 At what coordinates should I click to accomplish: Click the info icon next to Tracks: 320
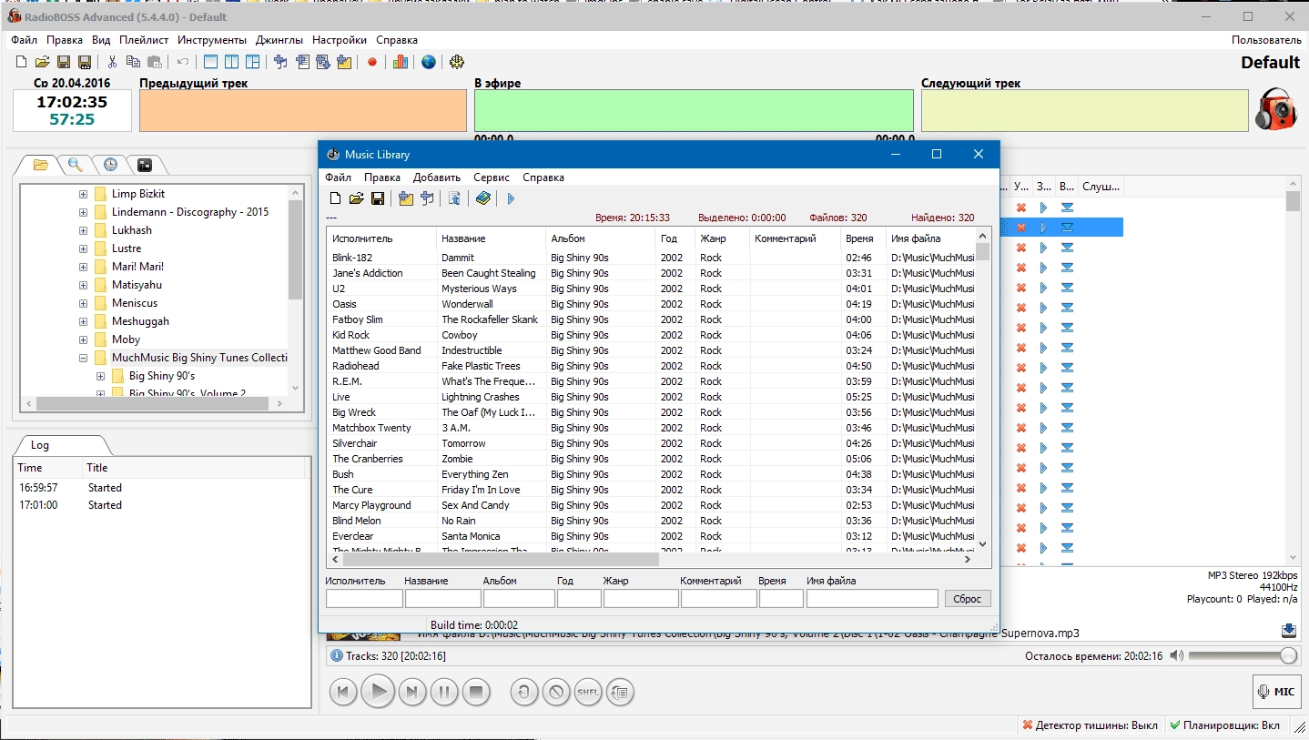[337, 655]
